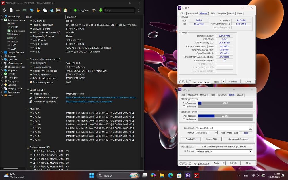Switch to CPU tab in lower CPU-Z window
Viewport: 288px width, 180px height.
coord(183,95)
